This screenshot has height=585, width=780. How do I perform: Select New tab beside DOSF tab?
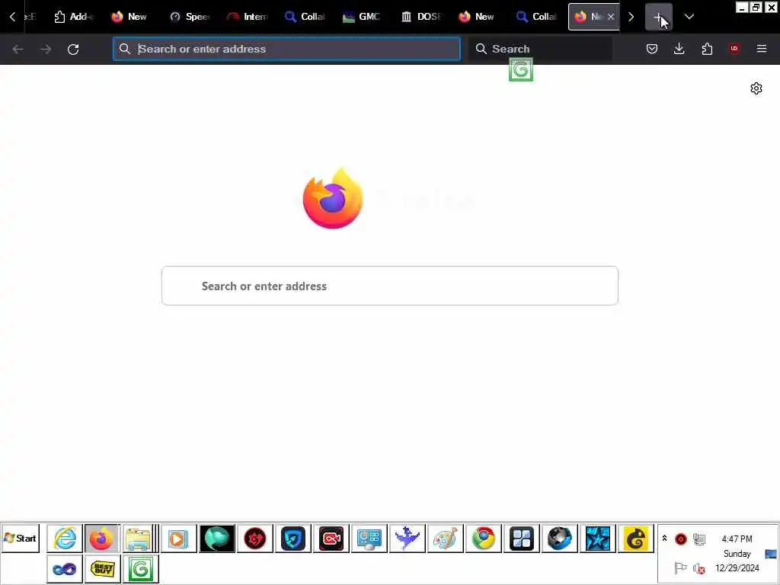(478, 17)
